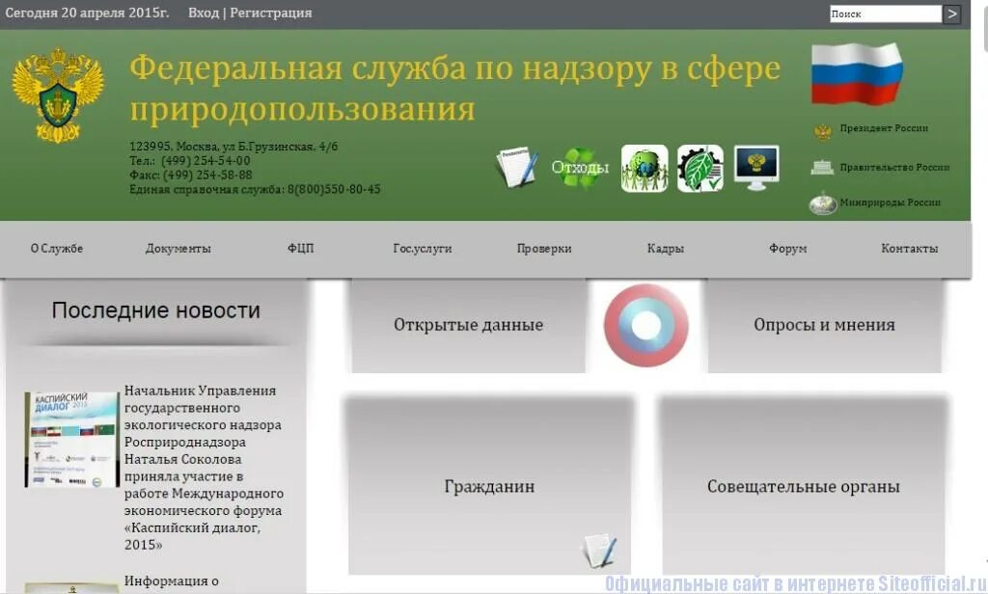Image resolution: width=988 pixels, height=594 pixels.
Task: Open the Вход login link
Action: pos(204,13)
